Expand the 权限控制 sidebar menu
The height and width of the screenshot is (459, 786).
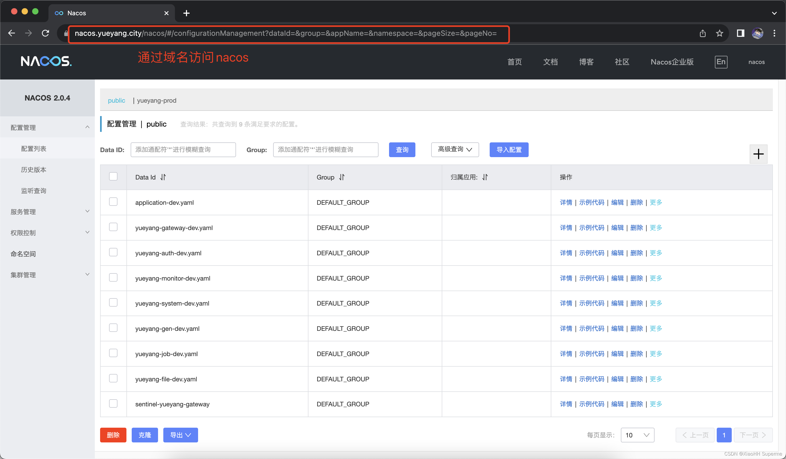pyautogui.click(x=47, y=232)
